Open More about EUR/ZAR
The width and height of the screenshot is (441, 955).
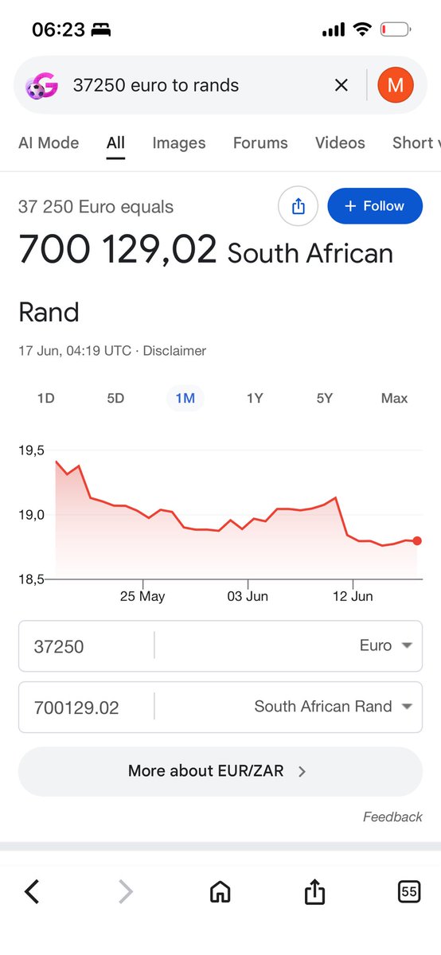click(x=220, y=771)
